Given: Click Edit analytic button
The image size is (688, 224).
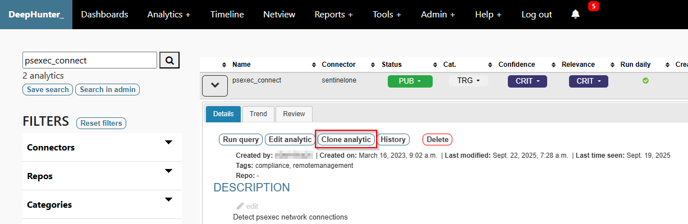Looking at the screenshot, I should (x=290, y=139).
